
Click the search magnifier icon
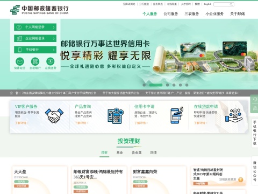(x=232, y=4)
